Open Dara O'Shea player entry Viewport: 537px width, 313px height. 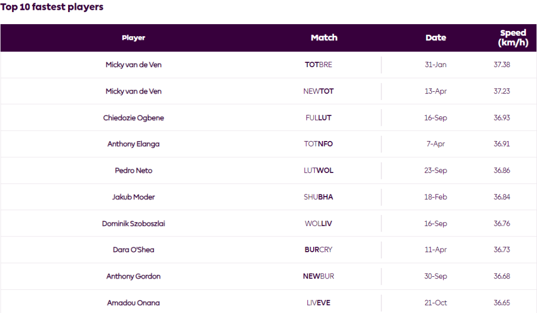[x=133, y=250]
